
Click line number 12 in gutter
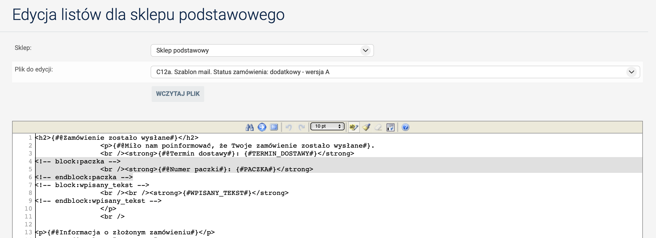click(28, 224)
